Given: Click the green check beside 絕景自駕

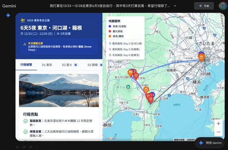Looking at the screenshot, I should pyautogui.click(x=25, y=132).
